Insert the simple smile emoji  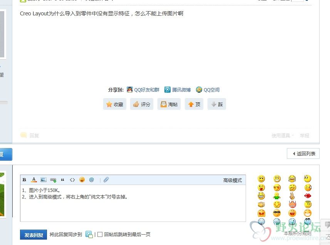tap(261, 179)
